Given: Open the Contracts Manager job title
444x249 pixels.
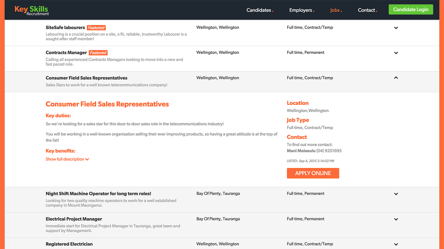Looking at the screenshot, I should pyautogui.click(x=66, y=52).
